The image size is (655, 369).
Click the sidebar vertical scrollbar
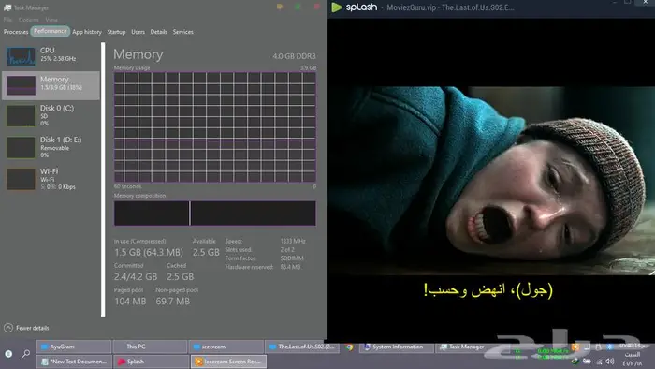tap(103, 179)
